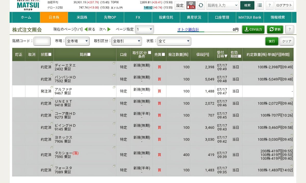Open popup icon for ビーイングHD stock
Image resolution: width=306 pixels, height=183 pixels.
coord(114,124)
